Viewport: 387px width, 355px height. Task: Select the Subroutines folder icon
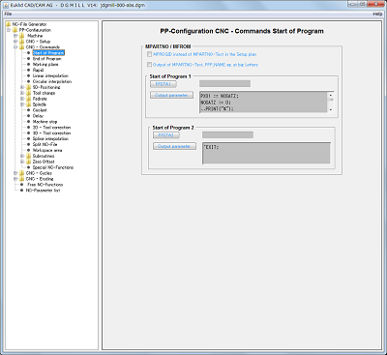pos(29,156)
